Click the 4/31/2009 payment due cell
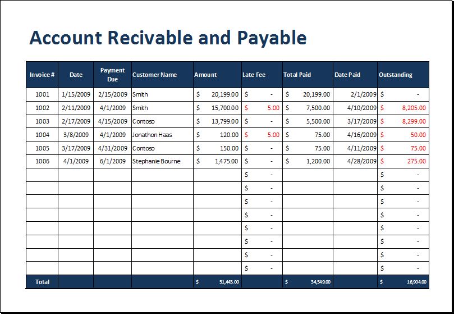454x315 pixels. [112, 148]
